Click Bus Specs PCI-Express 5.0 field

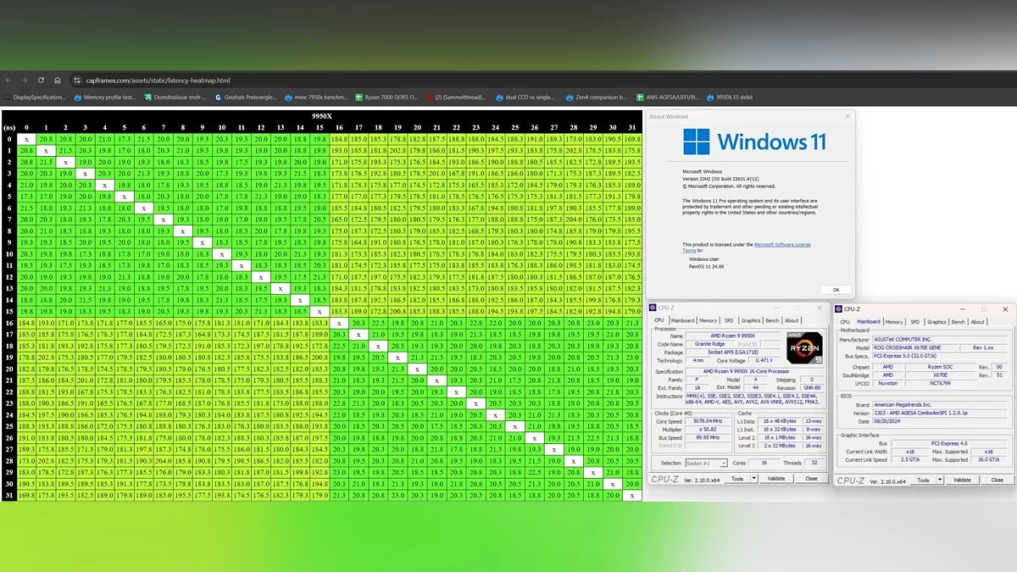(x=940, y=356)
